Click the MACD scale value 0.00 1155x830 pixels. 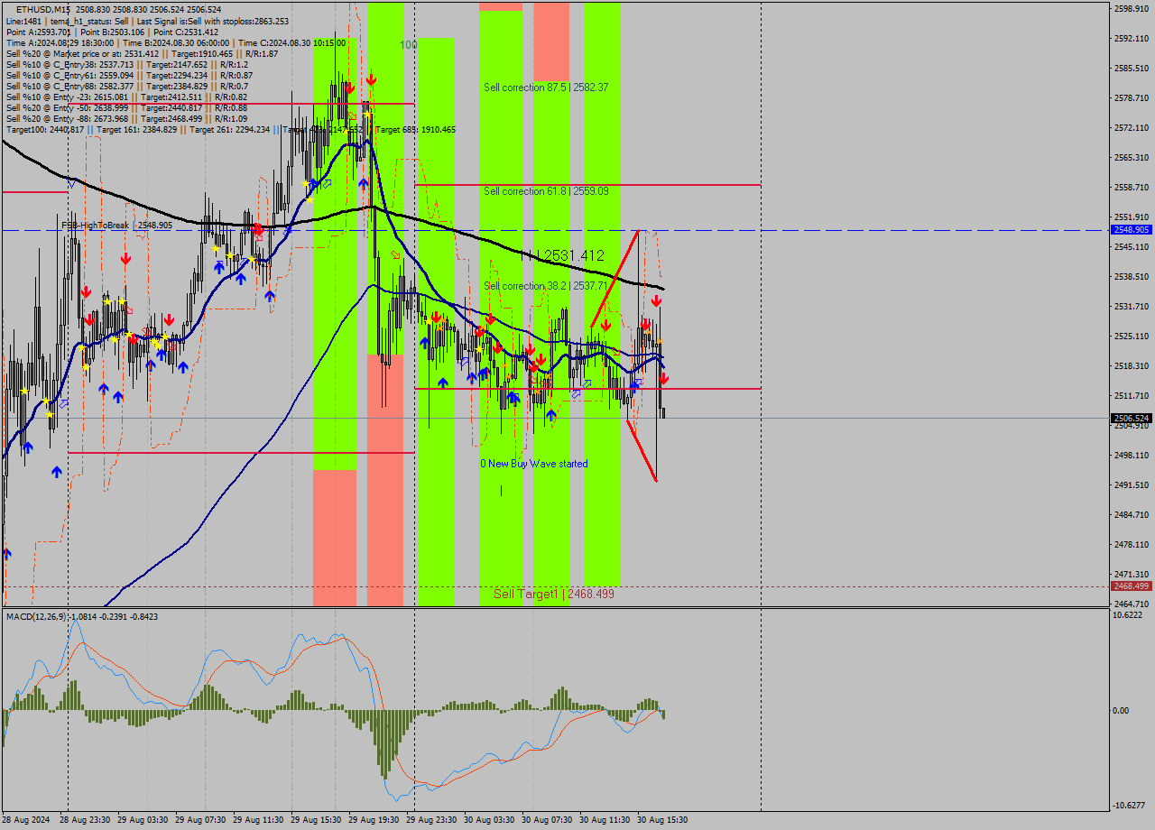coord(1123,711)
